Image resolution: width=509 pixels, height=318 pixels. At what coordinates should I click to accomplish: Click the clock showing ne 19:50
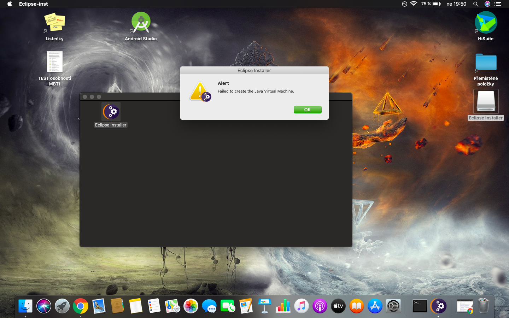[x=456, y=4]
